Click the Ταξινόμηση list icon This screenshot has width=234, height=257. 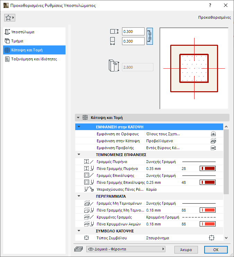[7, 59]
